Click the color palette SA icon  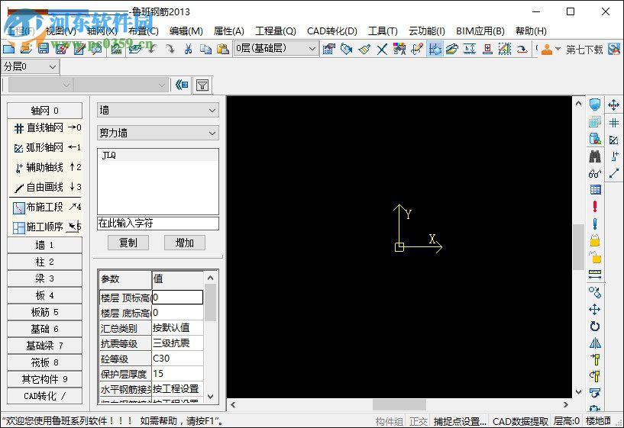pyautogui.click(x=399, y=49)
